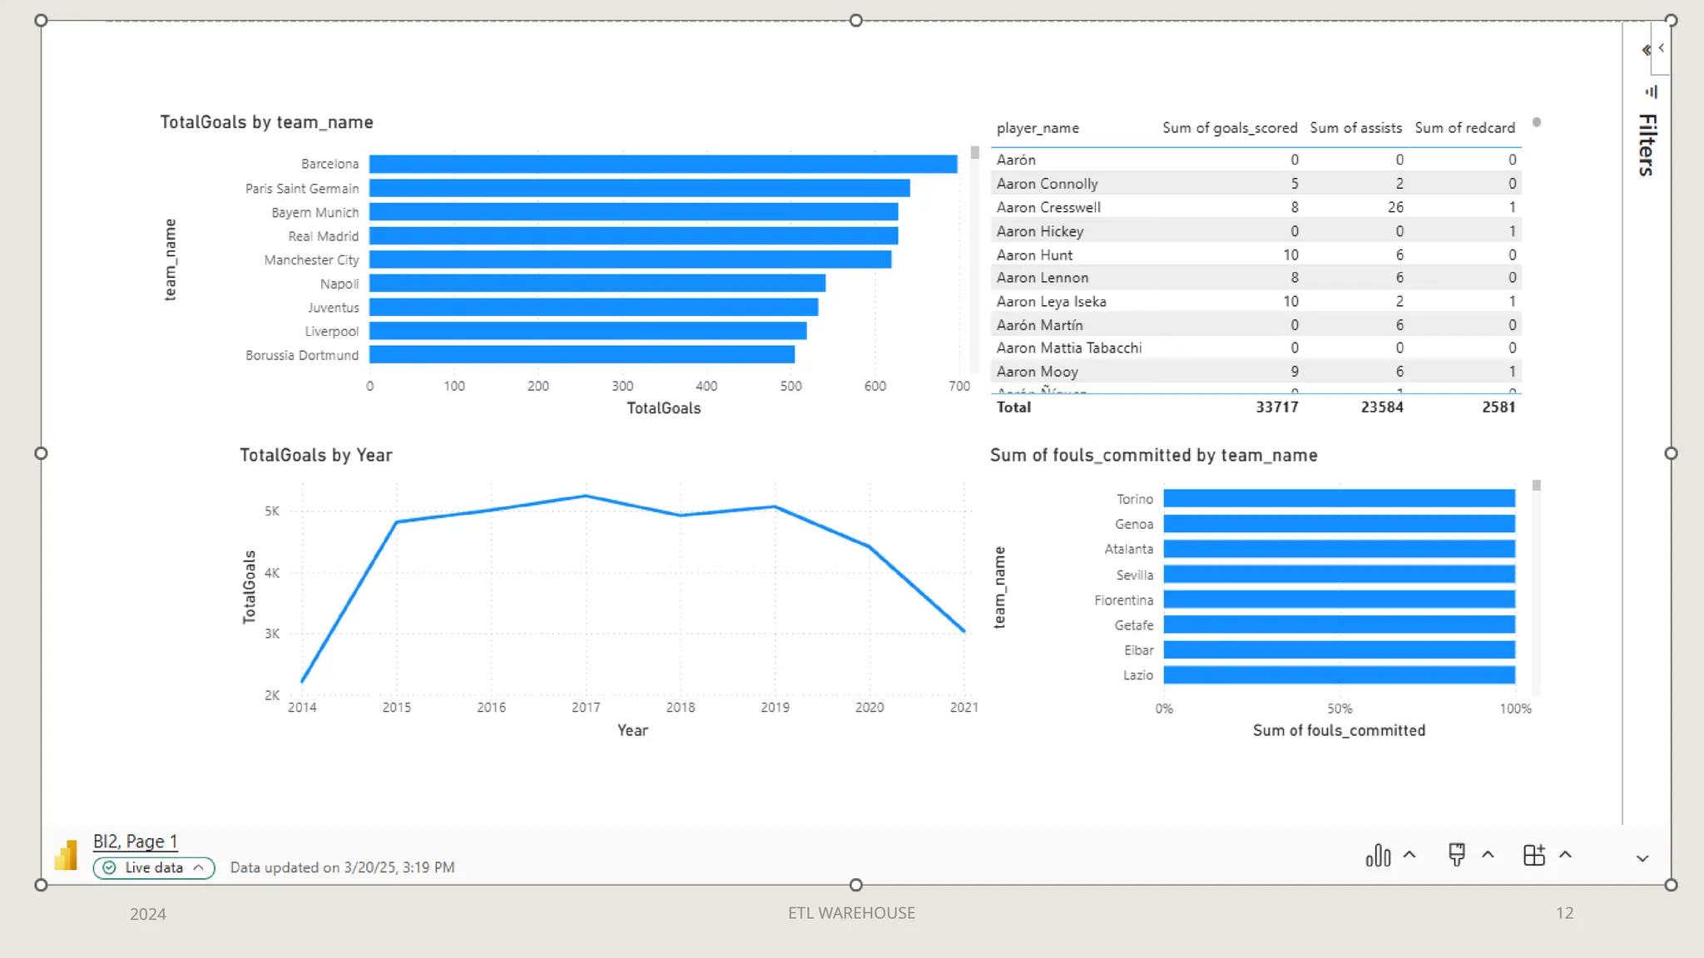Screen dimensions: 1704x958
Task: Open the BI2, Page 1 link
Action: pyautogui.click(x=135, y=842)
